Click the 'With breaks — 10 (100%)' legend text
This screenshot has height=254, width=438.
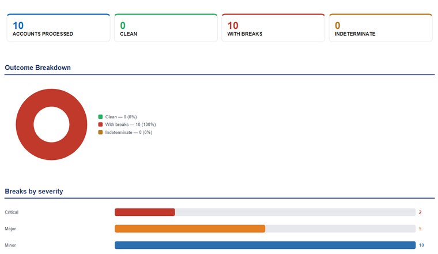pos(130,125)
